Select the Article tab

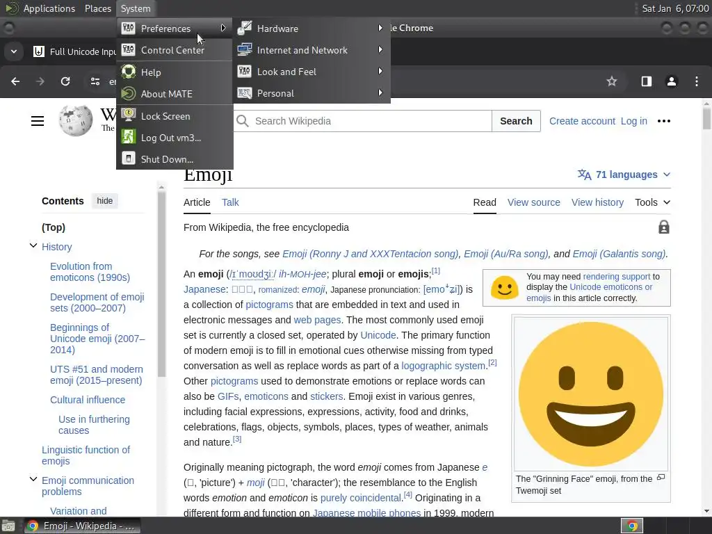pyautogui.click(x=197, y=202)
